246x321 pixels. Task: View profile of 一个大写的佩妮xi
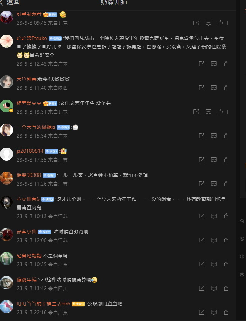click(x=36, y=127)
